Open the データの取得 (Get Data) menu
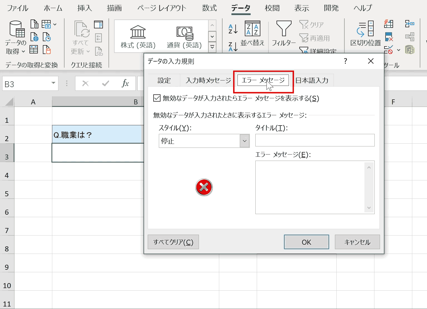 tap(16, 38)
